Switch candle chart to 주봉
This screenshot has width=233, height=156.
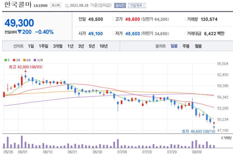tap(186, 46)
